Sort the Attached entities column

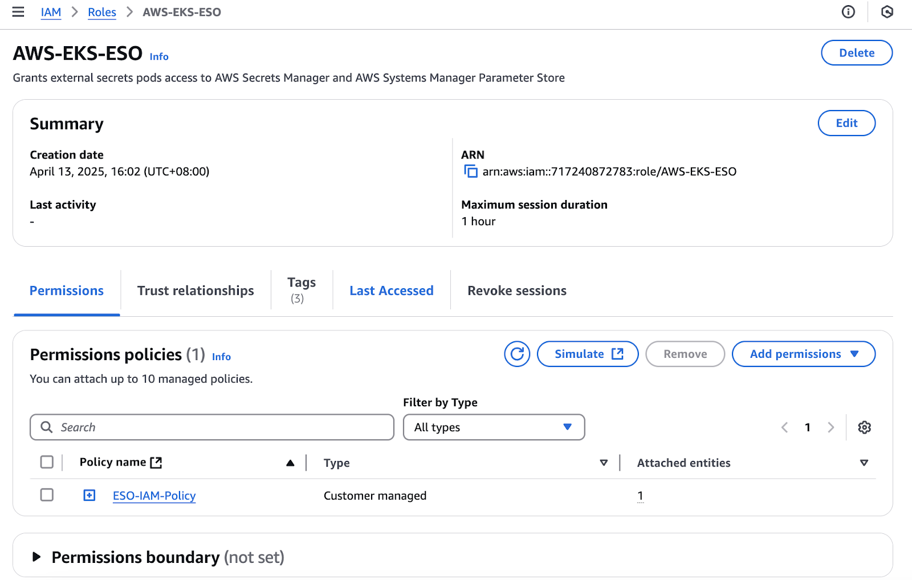tap(864, 463)
